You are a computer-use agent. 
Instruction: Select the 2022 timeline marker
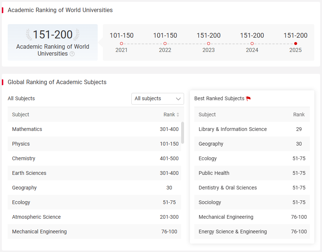(165, 44)
